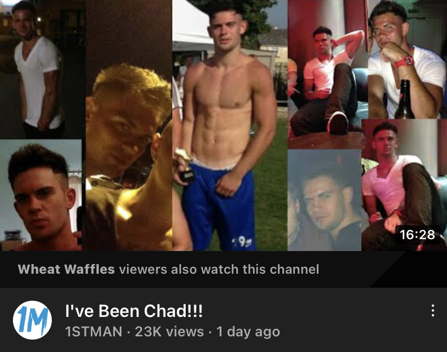This screenshot has height=352, width=447.
Task: Click the night photo of white v-neck shirt
Action: (43, 69)
